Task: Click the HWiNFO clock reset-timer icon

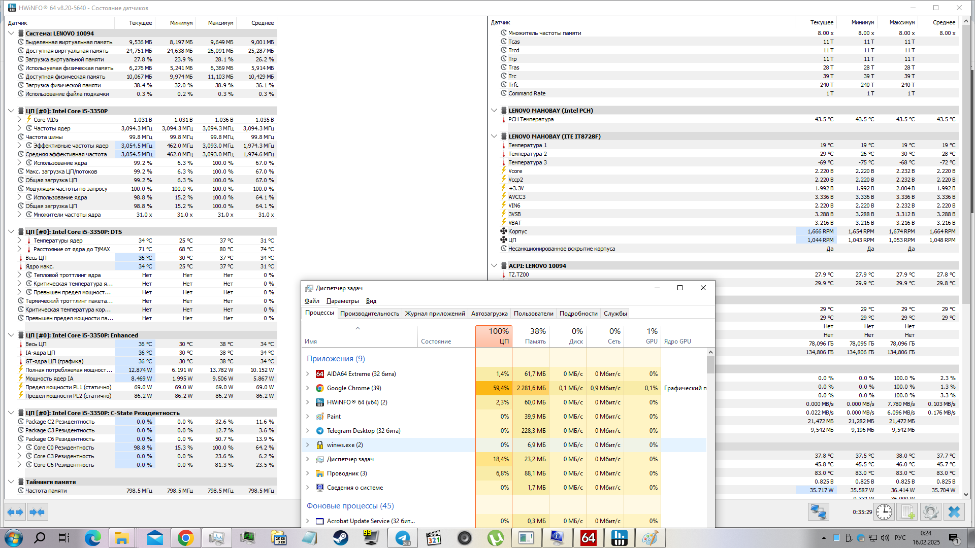Action: [x=884, y=512]
